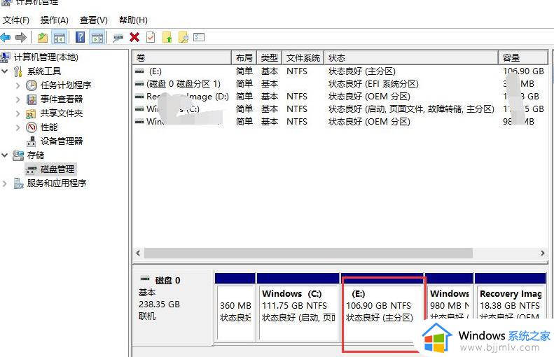Select 共享文件夹 in the tree
554x357 pixels.
pyautogui.click(x=62, y=113)
